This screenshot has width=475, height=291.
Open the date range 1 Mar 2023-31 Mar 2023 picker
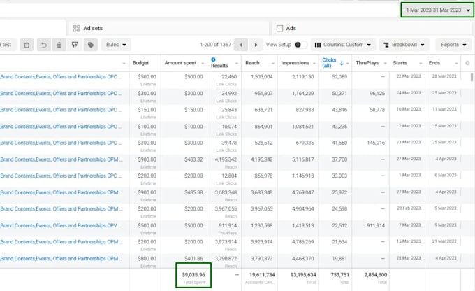pos(438,10)
